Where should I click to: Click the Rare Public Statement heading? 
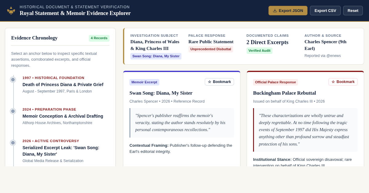pos(211,42)
